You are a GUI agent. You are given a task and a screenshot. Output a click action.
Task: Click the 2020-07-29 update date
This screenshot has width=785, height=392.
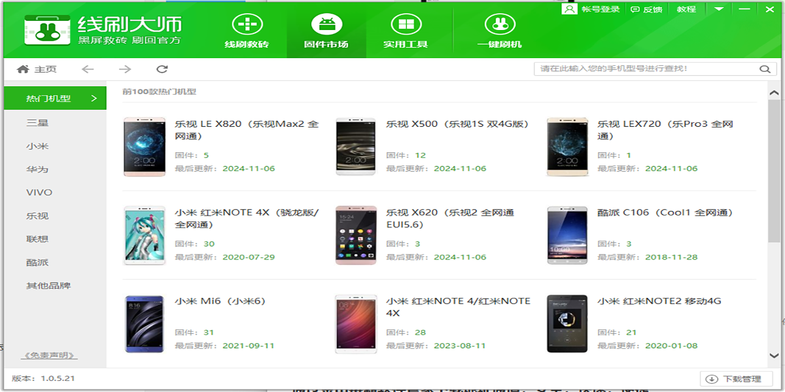coord(249,257)
